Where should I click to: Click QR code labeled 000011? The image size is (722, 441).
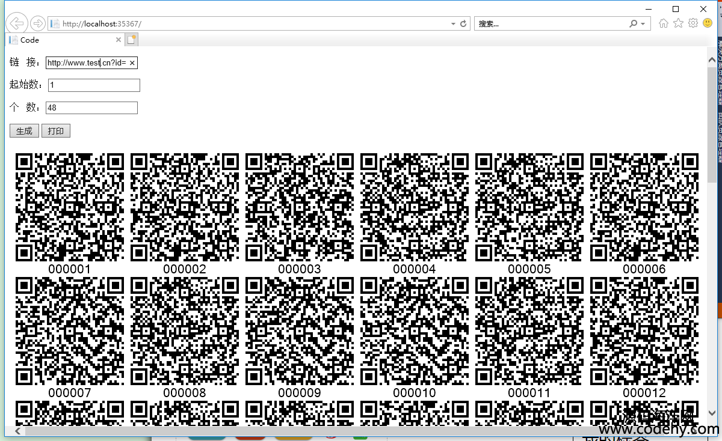[x=529, y=331]
